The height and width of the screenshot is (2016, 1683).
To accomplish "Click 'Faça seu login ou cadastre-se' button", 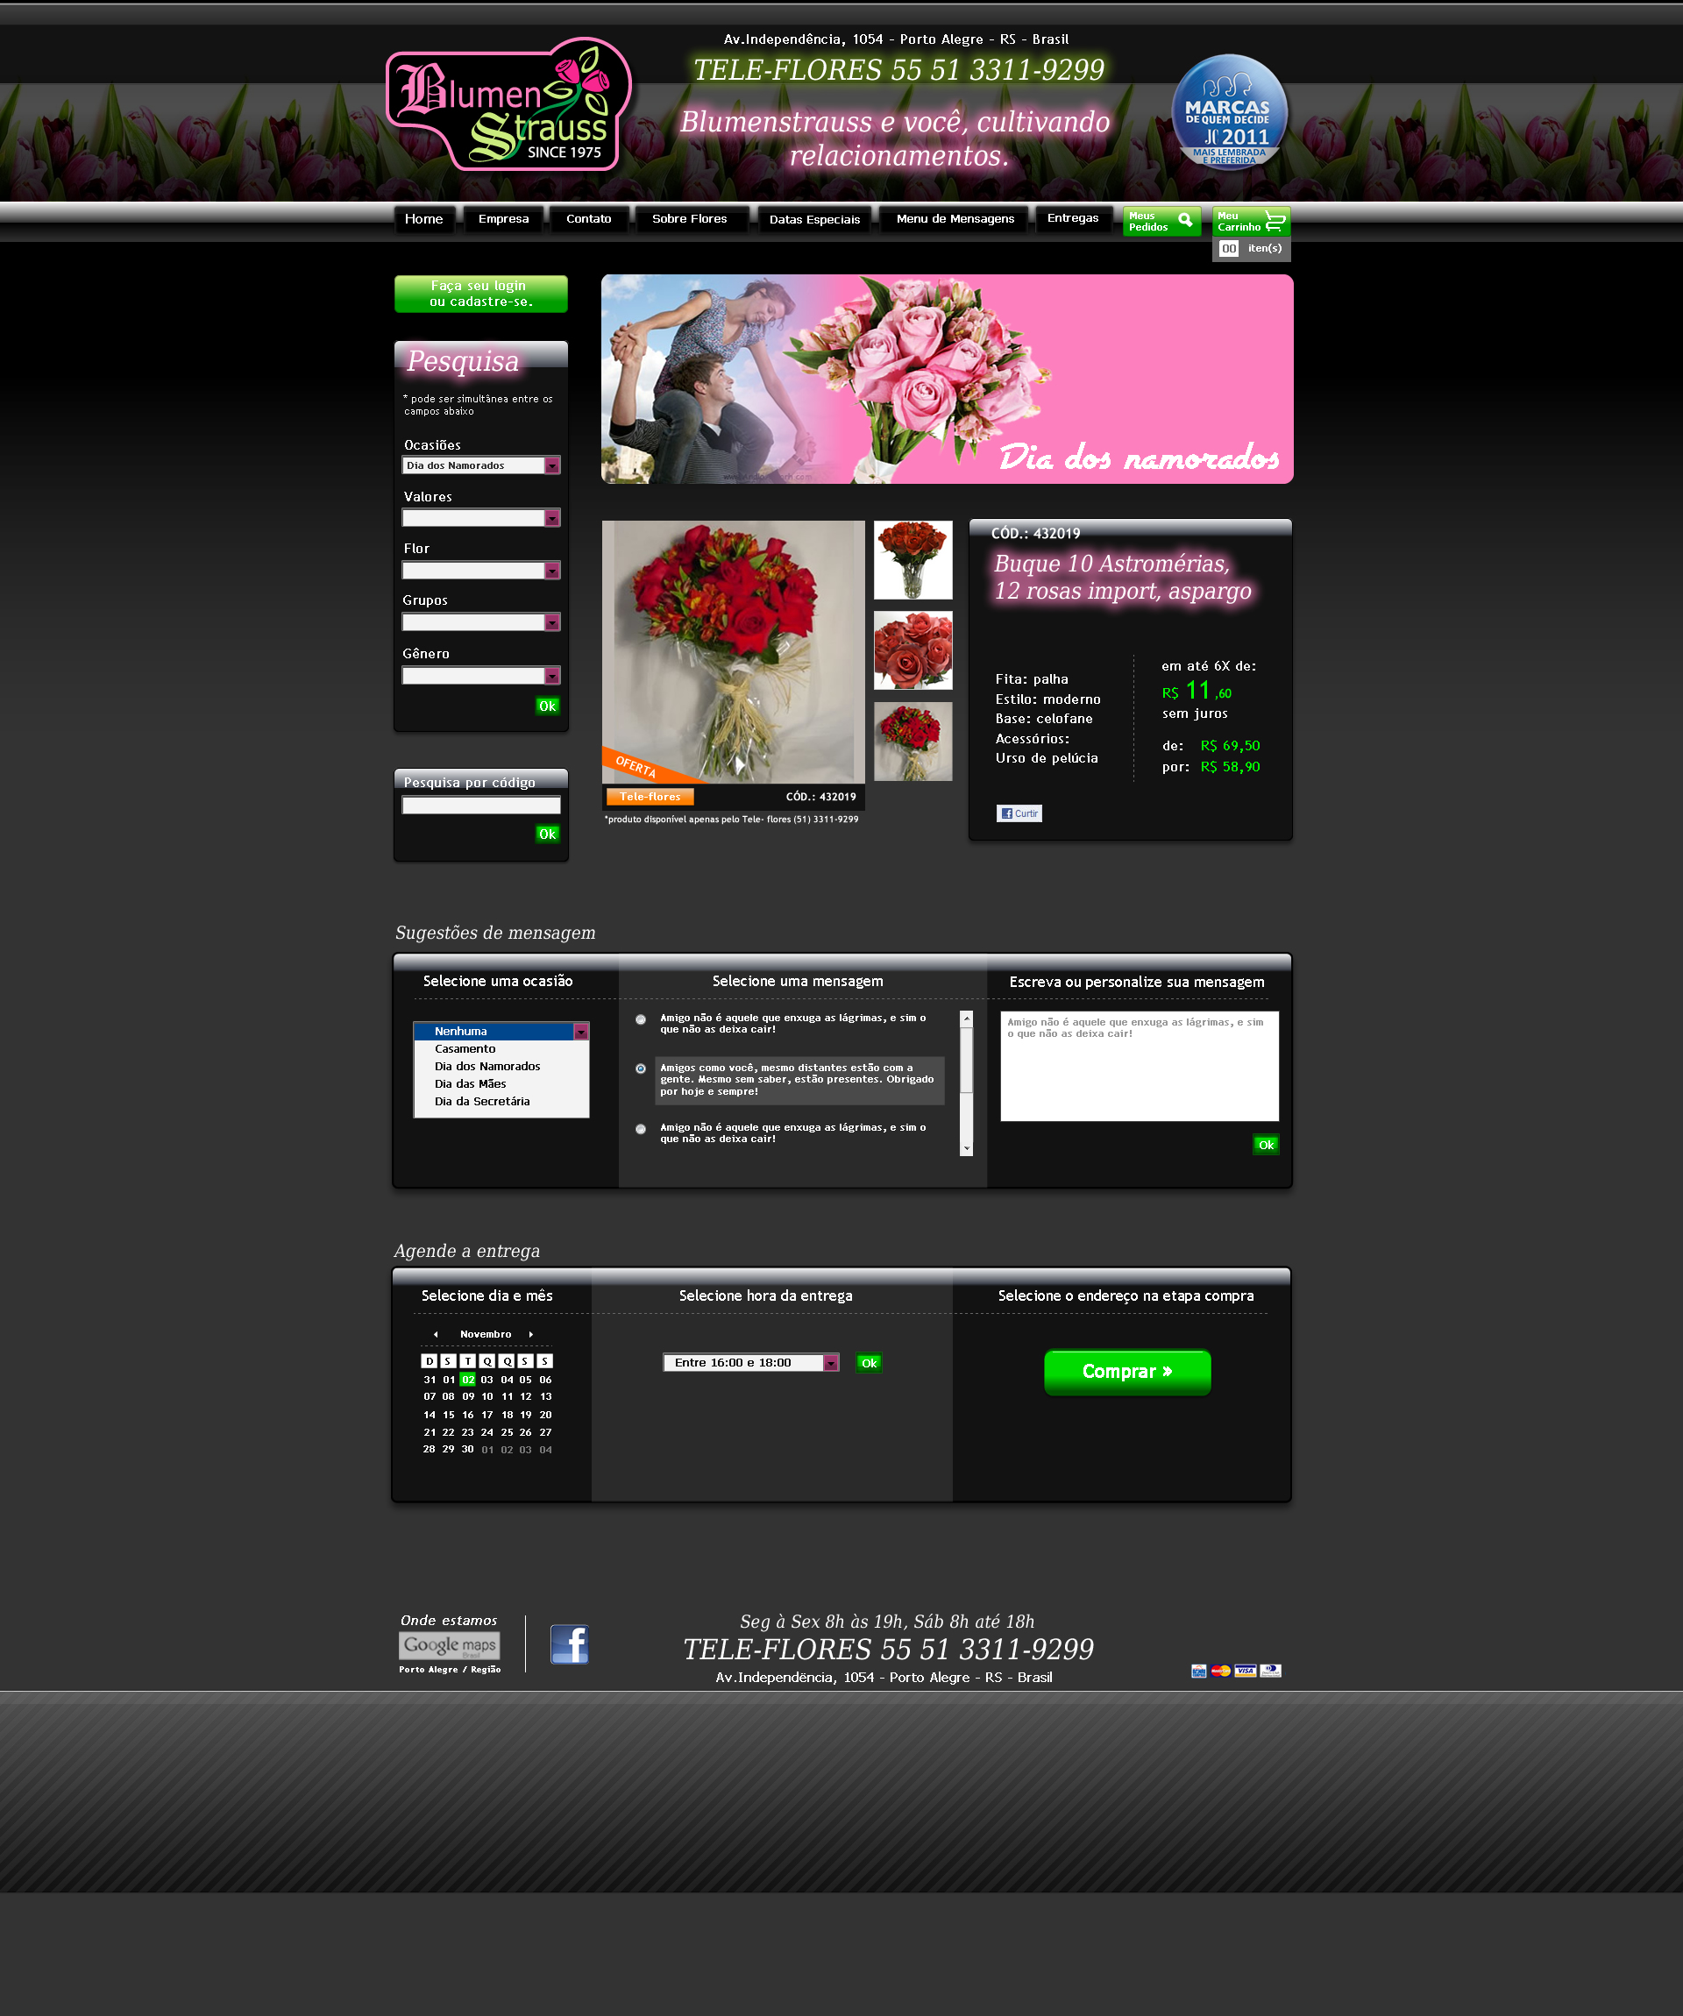I will [x=480, y=294].
